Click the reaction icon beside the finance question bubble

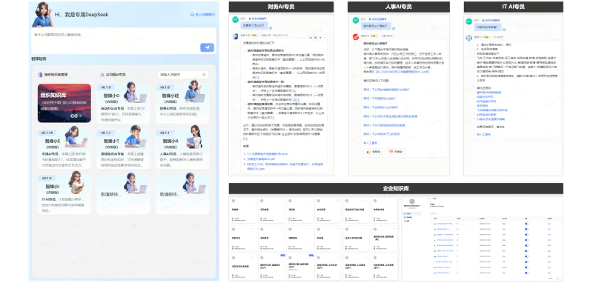coord(271,28)
